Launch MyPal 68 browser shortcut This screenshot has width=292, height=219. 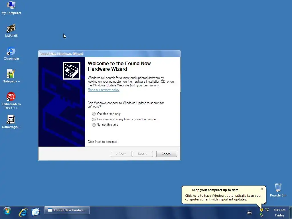click(x=11, y=31)
